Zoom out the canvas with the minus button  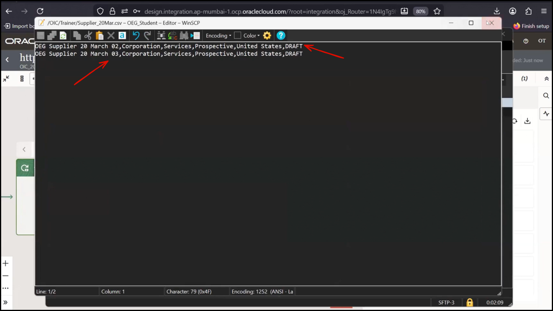point(5,276)
